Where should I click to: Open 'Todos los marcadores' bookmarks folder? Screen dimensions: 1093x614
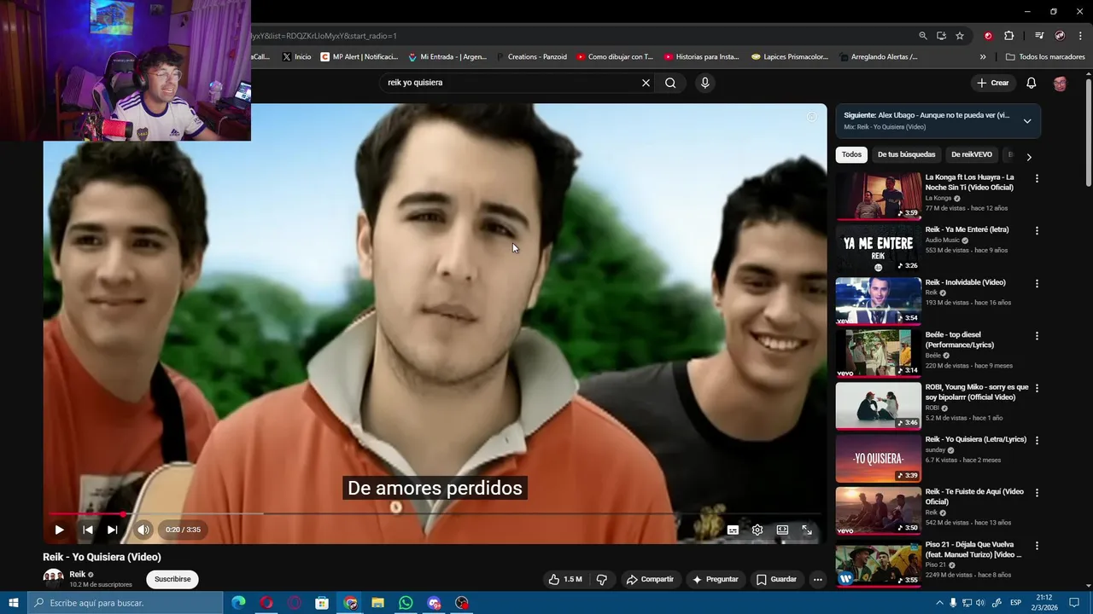click(1045, 57)
